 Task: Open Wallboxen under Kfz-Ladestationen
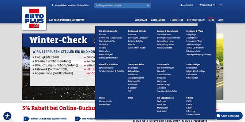click(162, 101)
